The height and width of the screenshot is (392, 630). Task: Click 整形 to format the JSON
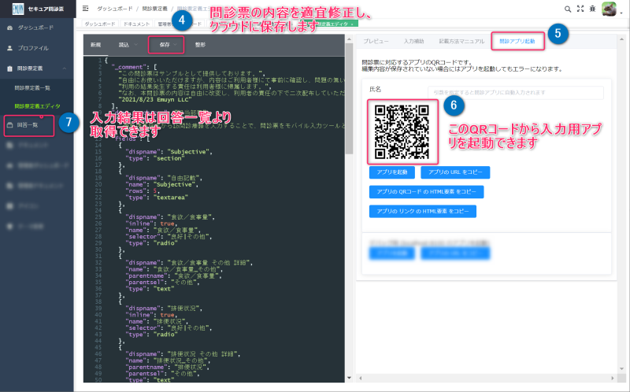coord(200,45)
